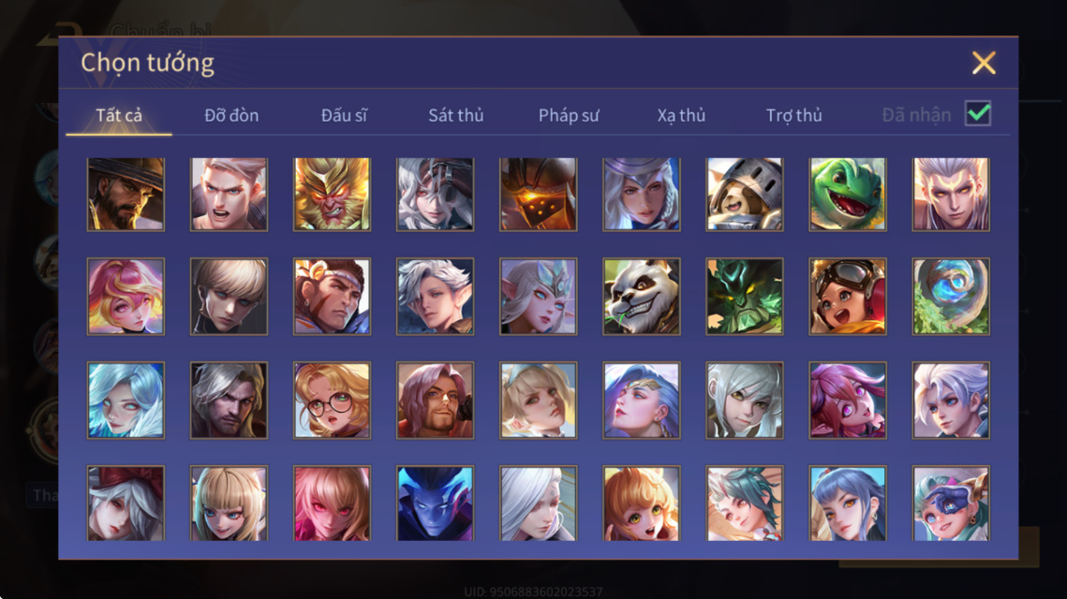Pick the dark blue-skinned demon hero

[435, 504]
